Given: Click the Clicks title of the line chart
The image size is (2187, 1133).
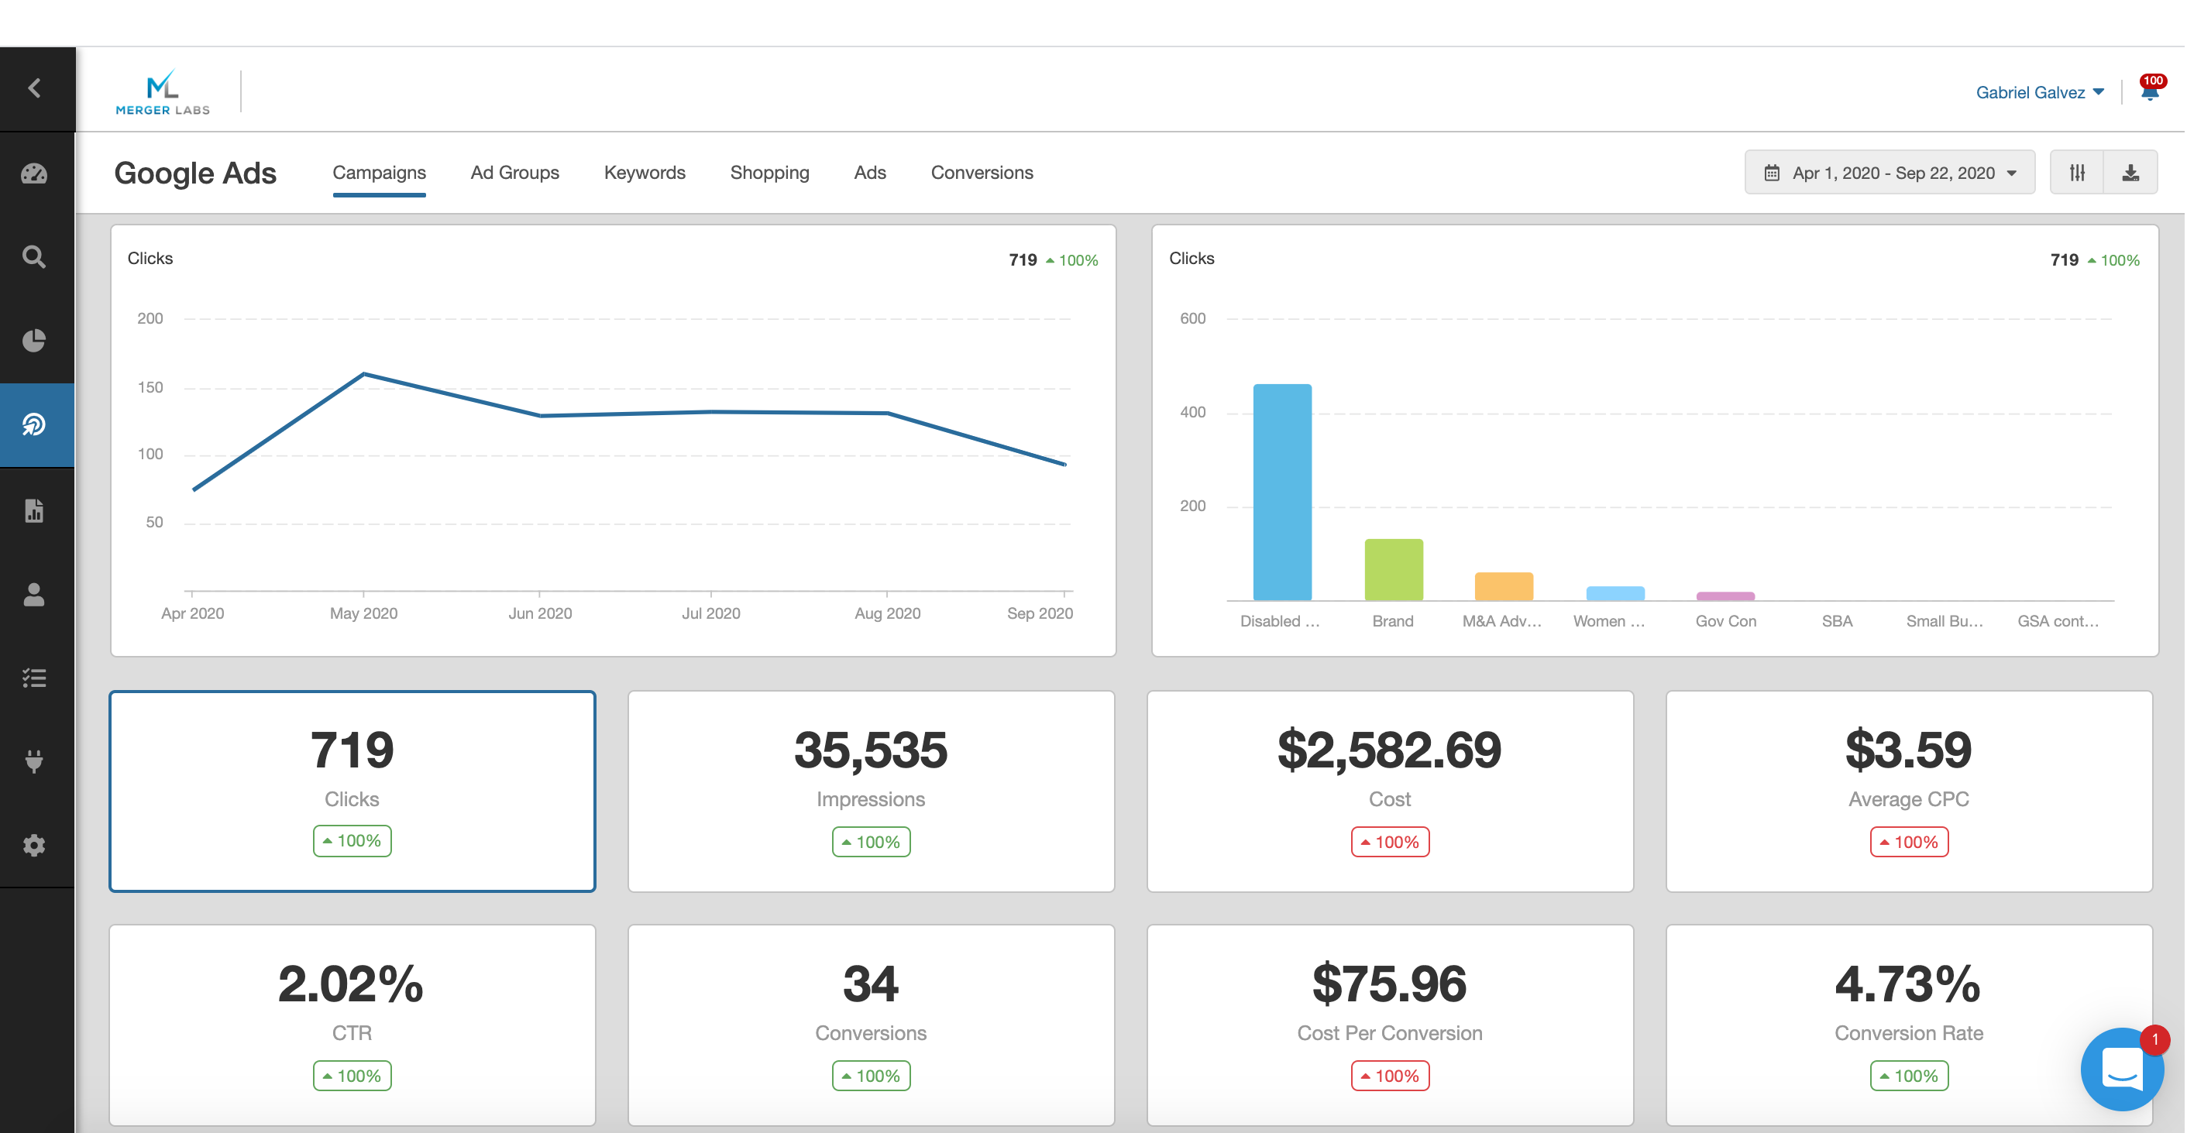Looking at the screenshot, I should tap(150, 258).
